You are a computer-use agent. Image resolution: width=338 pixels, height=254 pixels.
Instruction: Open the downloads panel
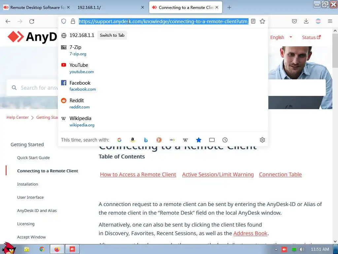(306, 21)
